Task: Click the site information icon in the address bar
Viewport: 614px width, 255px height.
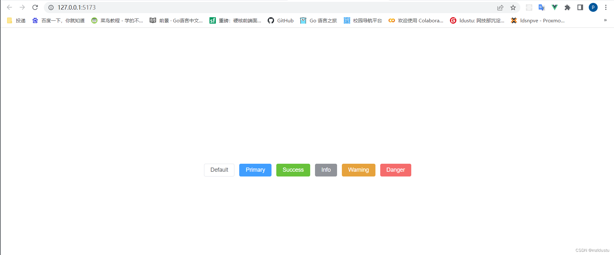Action: click(x=51, y=7)
